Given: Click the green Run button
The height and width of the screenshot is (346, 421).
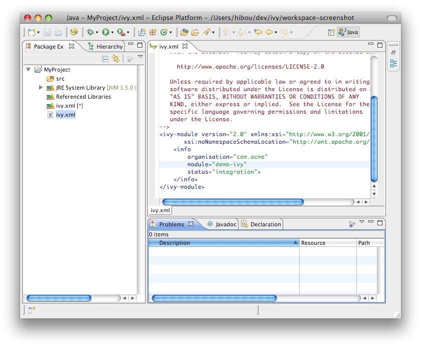Looking at the screenshot, I should pos(106,32).
